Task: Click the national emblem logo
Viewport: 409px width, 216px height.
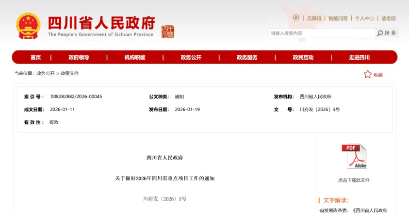Action: pos(28,26)
